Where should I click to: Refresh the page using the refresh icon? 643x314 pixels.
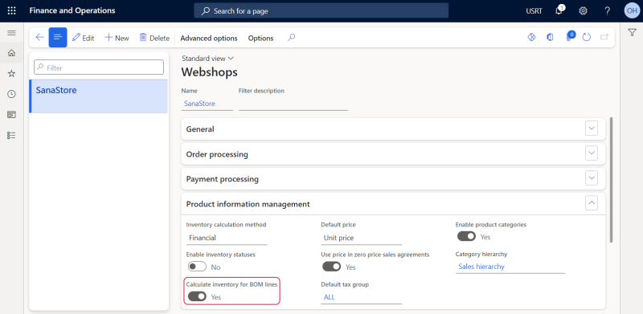point(587,37)
